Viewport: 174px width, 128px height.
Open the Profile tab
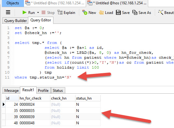(x=43, y=91)
